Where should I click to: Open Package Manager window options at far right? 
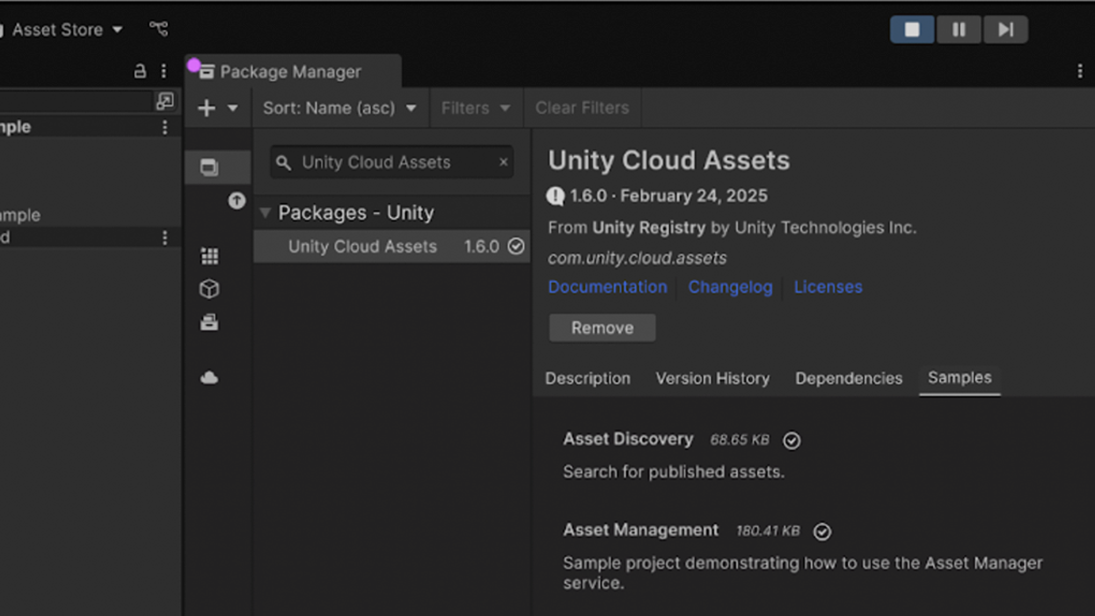click(1080, 71)
